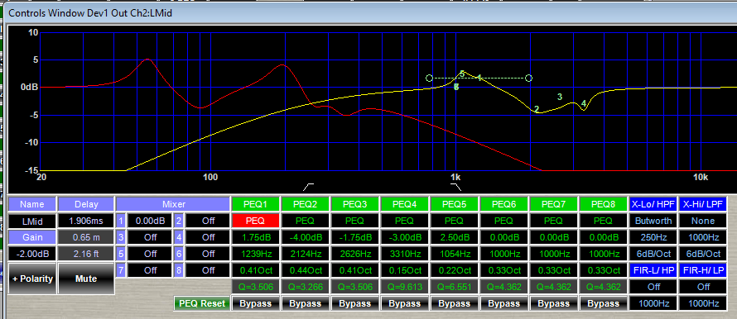Select the X-Lo/ HPF header
The width and height of the screenshot is (737, 319).
point(652,204)
